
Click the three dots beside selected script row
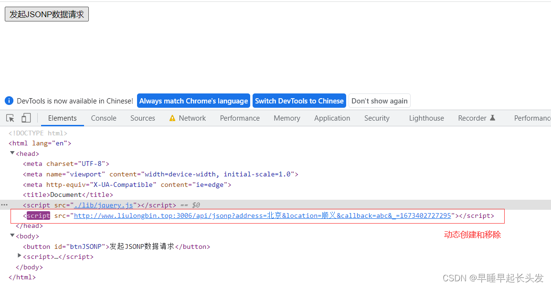click(x=4, y=205)
